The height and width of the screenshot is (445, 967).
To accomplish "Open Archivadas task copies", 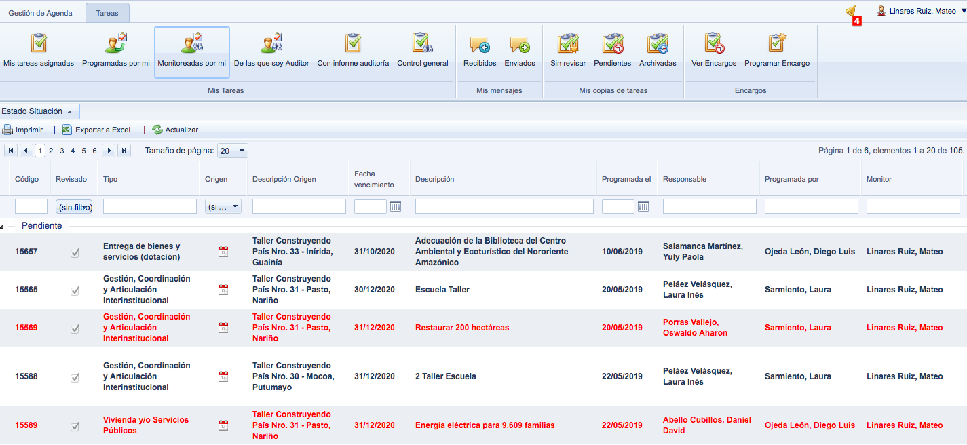I will point(658,52).
